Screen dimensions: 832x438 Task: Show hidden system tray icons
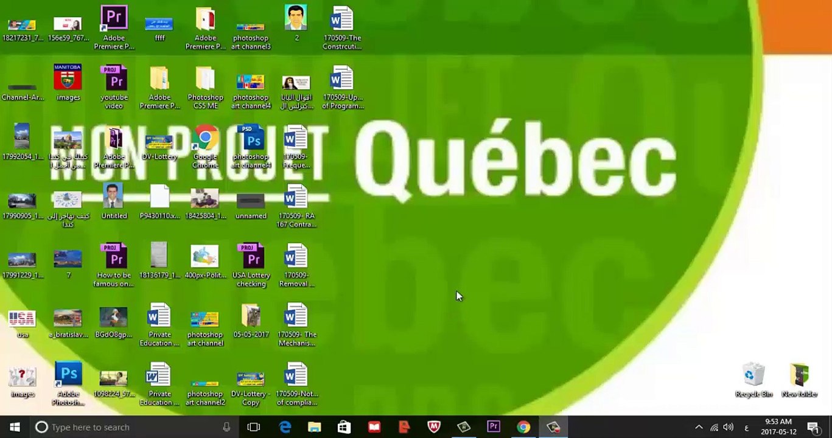[x=699, y=427]
